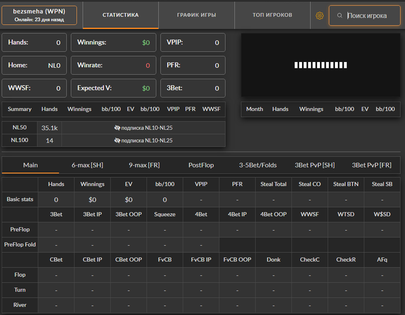This screenshot has width=405, height=315.
Task: Click Steal BTN column header
Action: (345, 184)
